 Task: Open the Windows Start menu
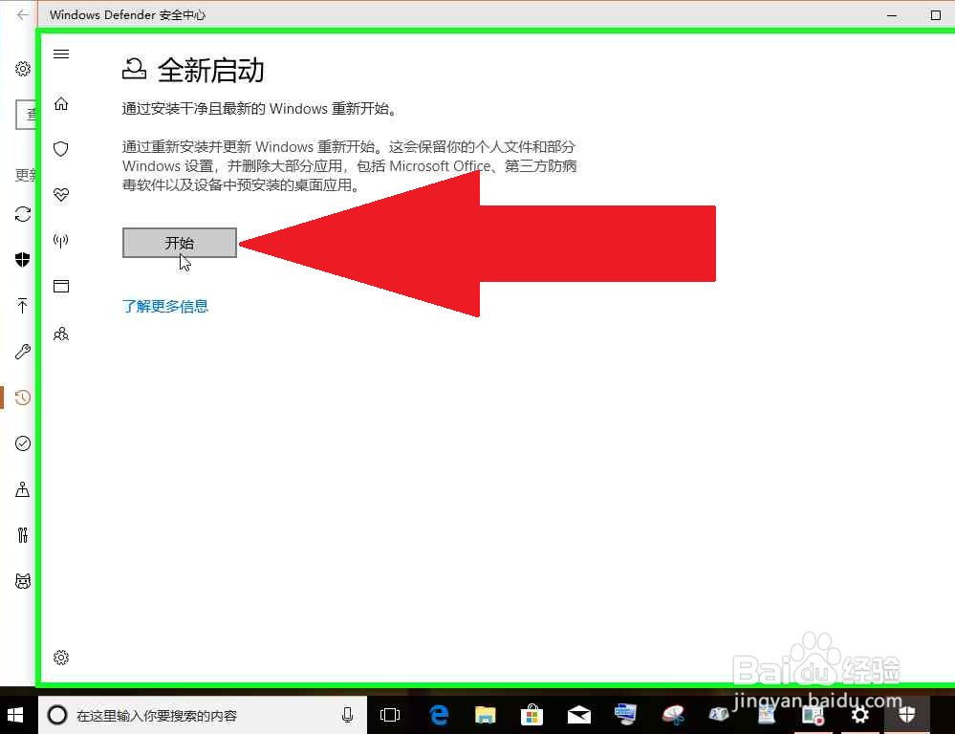(x=15, y=715)
